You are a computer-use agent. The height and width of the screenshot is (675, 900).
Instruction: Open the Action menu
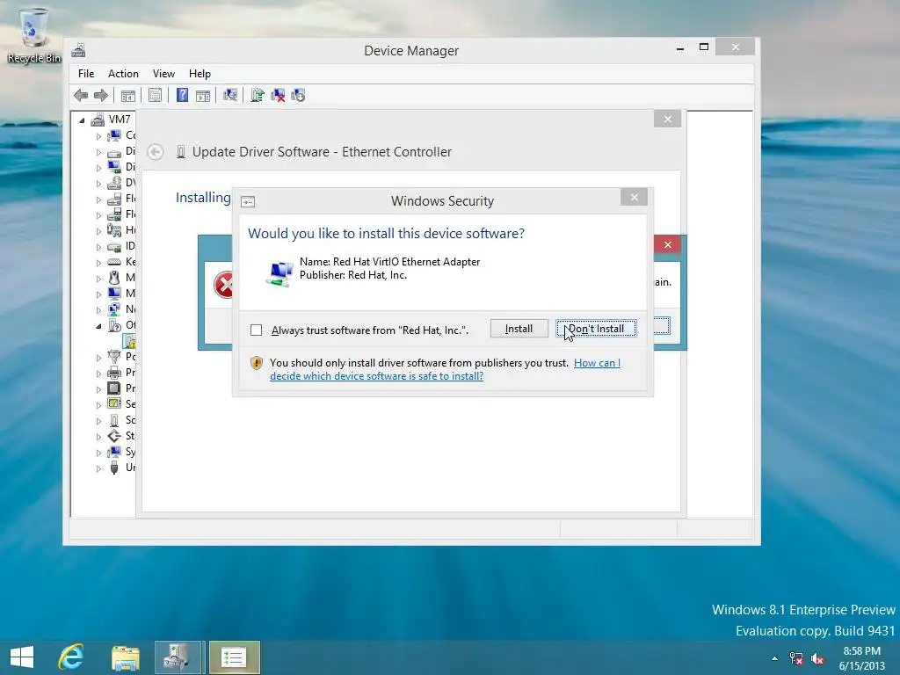coord(123,74)
